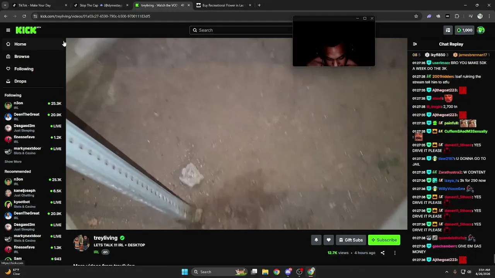
Task: Open the tab search dropdown arrow
Action: click(5, 5)
